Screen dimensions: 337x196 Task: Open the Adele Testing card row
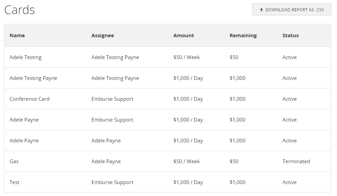(x=168, y=57)
